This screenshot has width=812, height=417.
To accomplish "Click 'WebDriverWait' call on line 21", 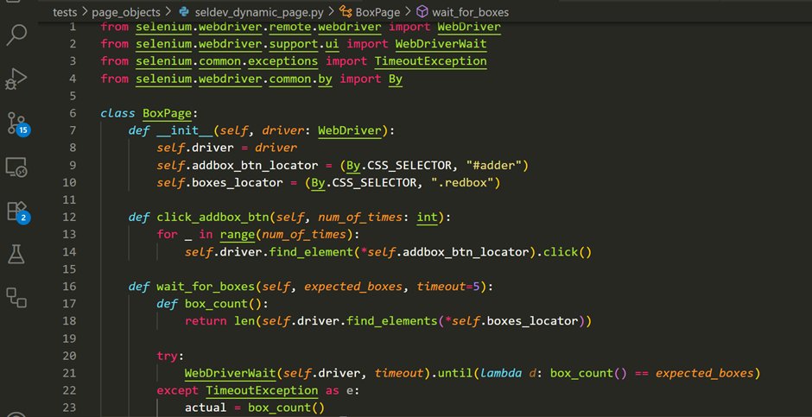I will click(x=231, y=372).
